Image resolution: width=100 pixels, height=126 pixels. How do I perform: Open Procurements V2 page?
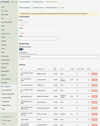click(6, 60)
